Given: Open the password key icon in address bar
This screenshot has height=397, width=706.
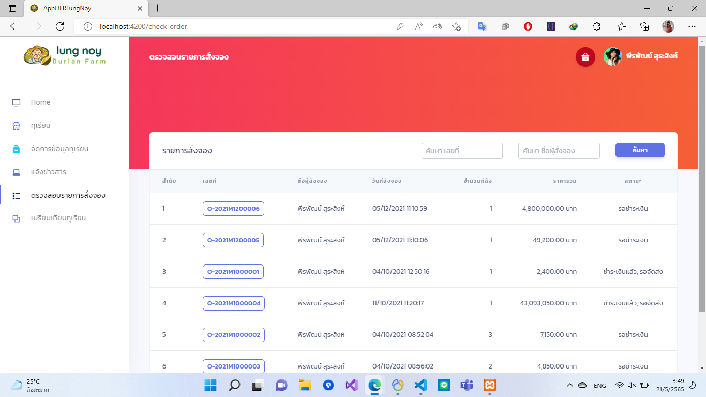Looking at the screenshot, I should pyautogui.click(x=400, y=26).
